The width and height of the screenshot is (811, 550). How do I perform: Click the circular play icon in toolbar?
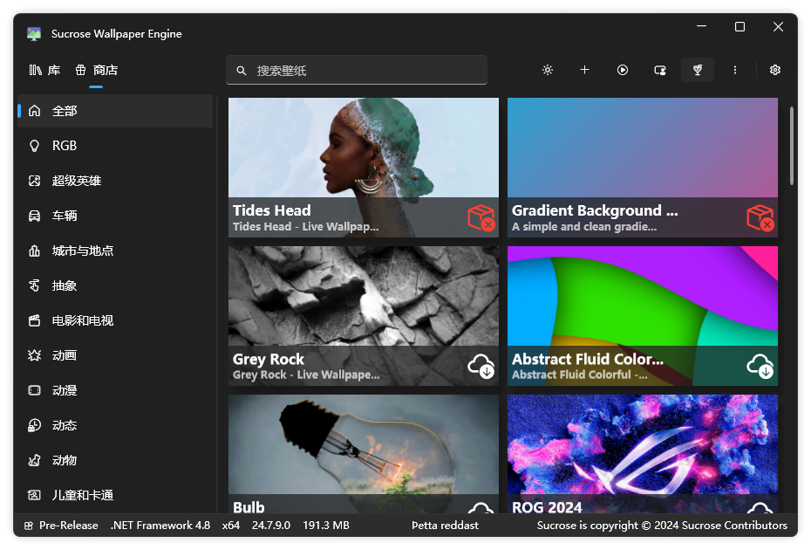[623, 70]
